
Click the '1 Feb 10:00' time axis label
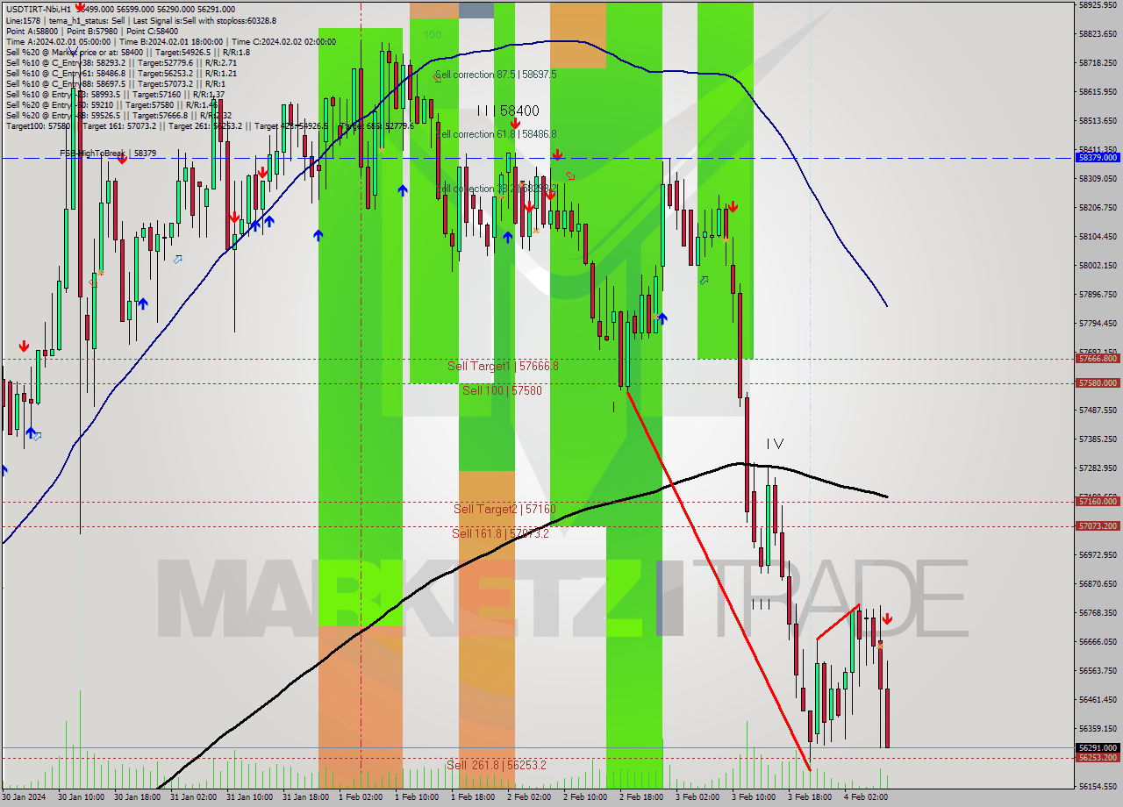click(x=418, y=797)
